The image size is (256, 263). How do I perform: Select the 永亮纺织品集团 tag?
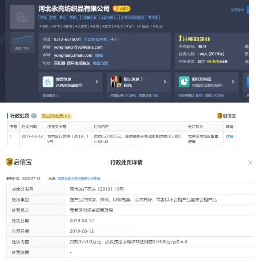(132, 18)
